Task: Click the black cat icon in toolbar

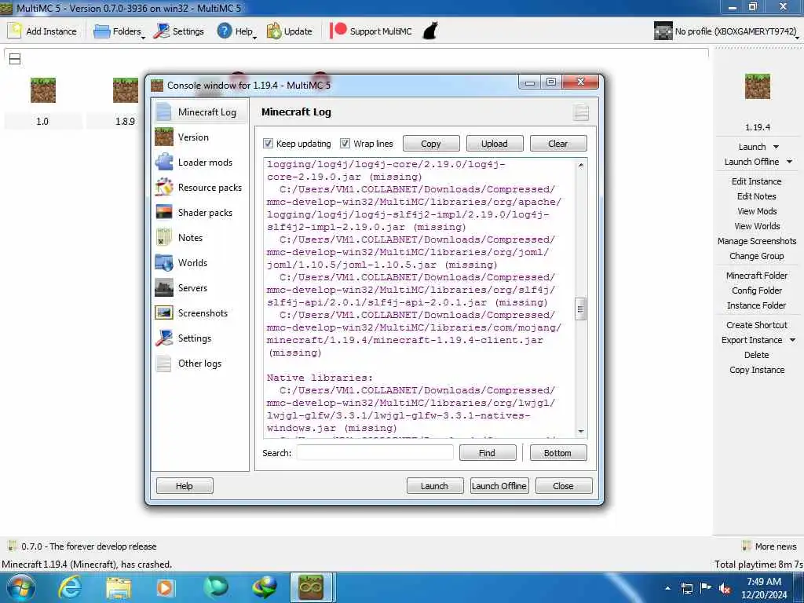Action: point(429,31)
